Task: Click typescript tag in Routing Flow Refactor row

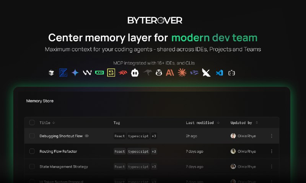Action: click(138, 151)
